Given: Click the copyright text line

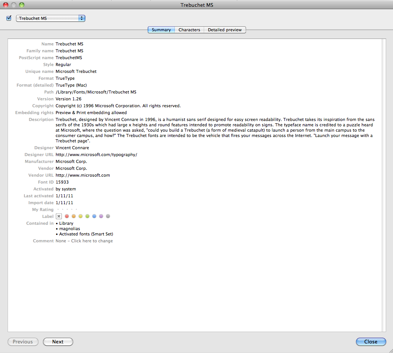Looking at the screenshot, I should [x=118, y=106].
